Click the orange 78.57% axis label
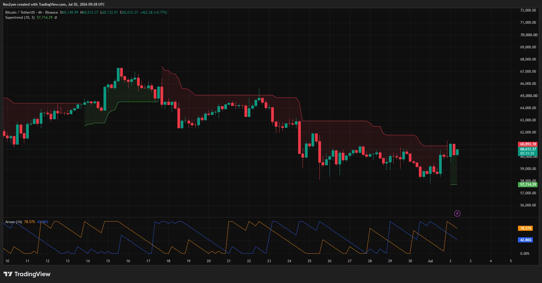This screenshot has height=283, width=542. pos(526,228)
